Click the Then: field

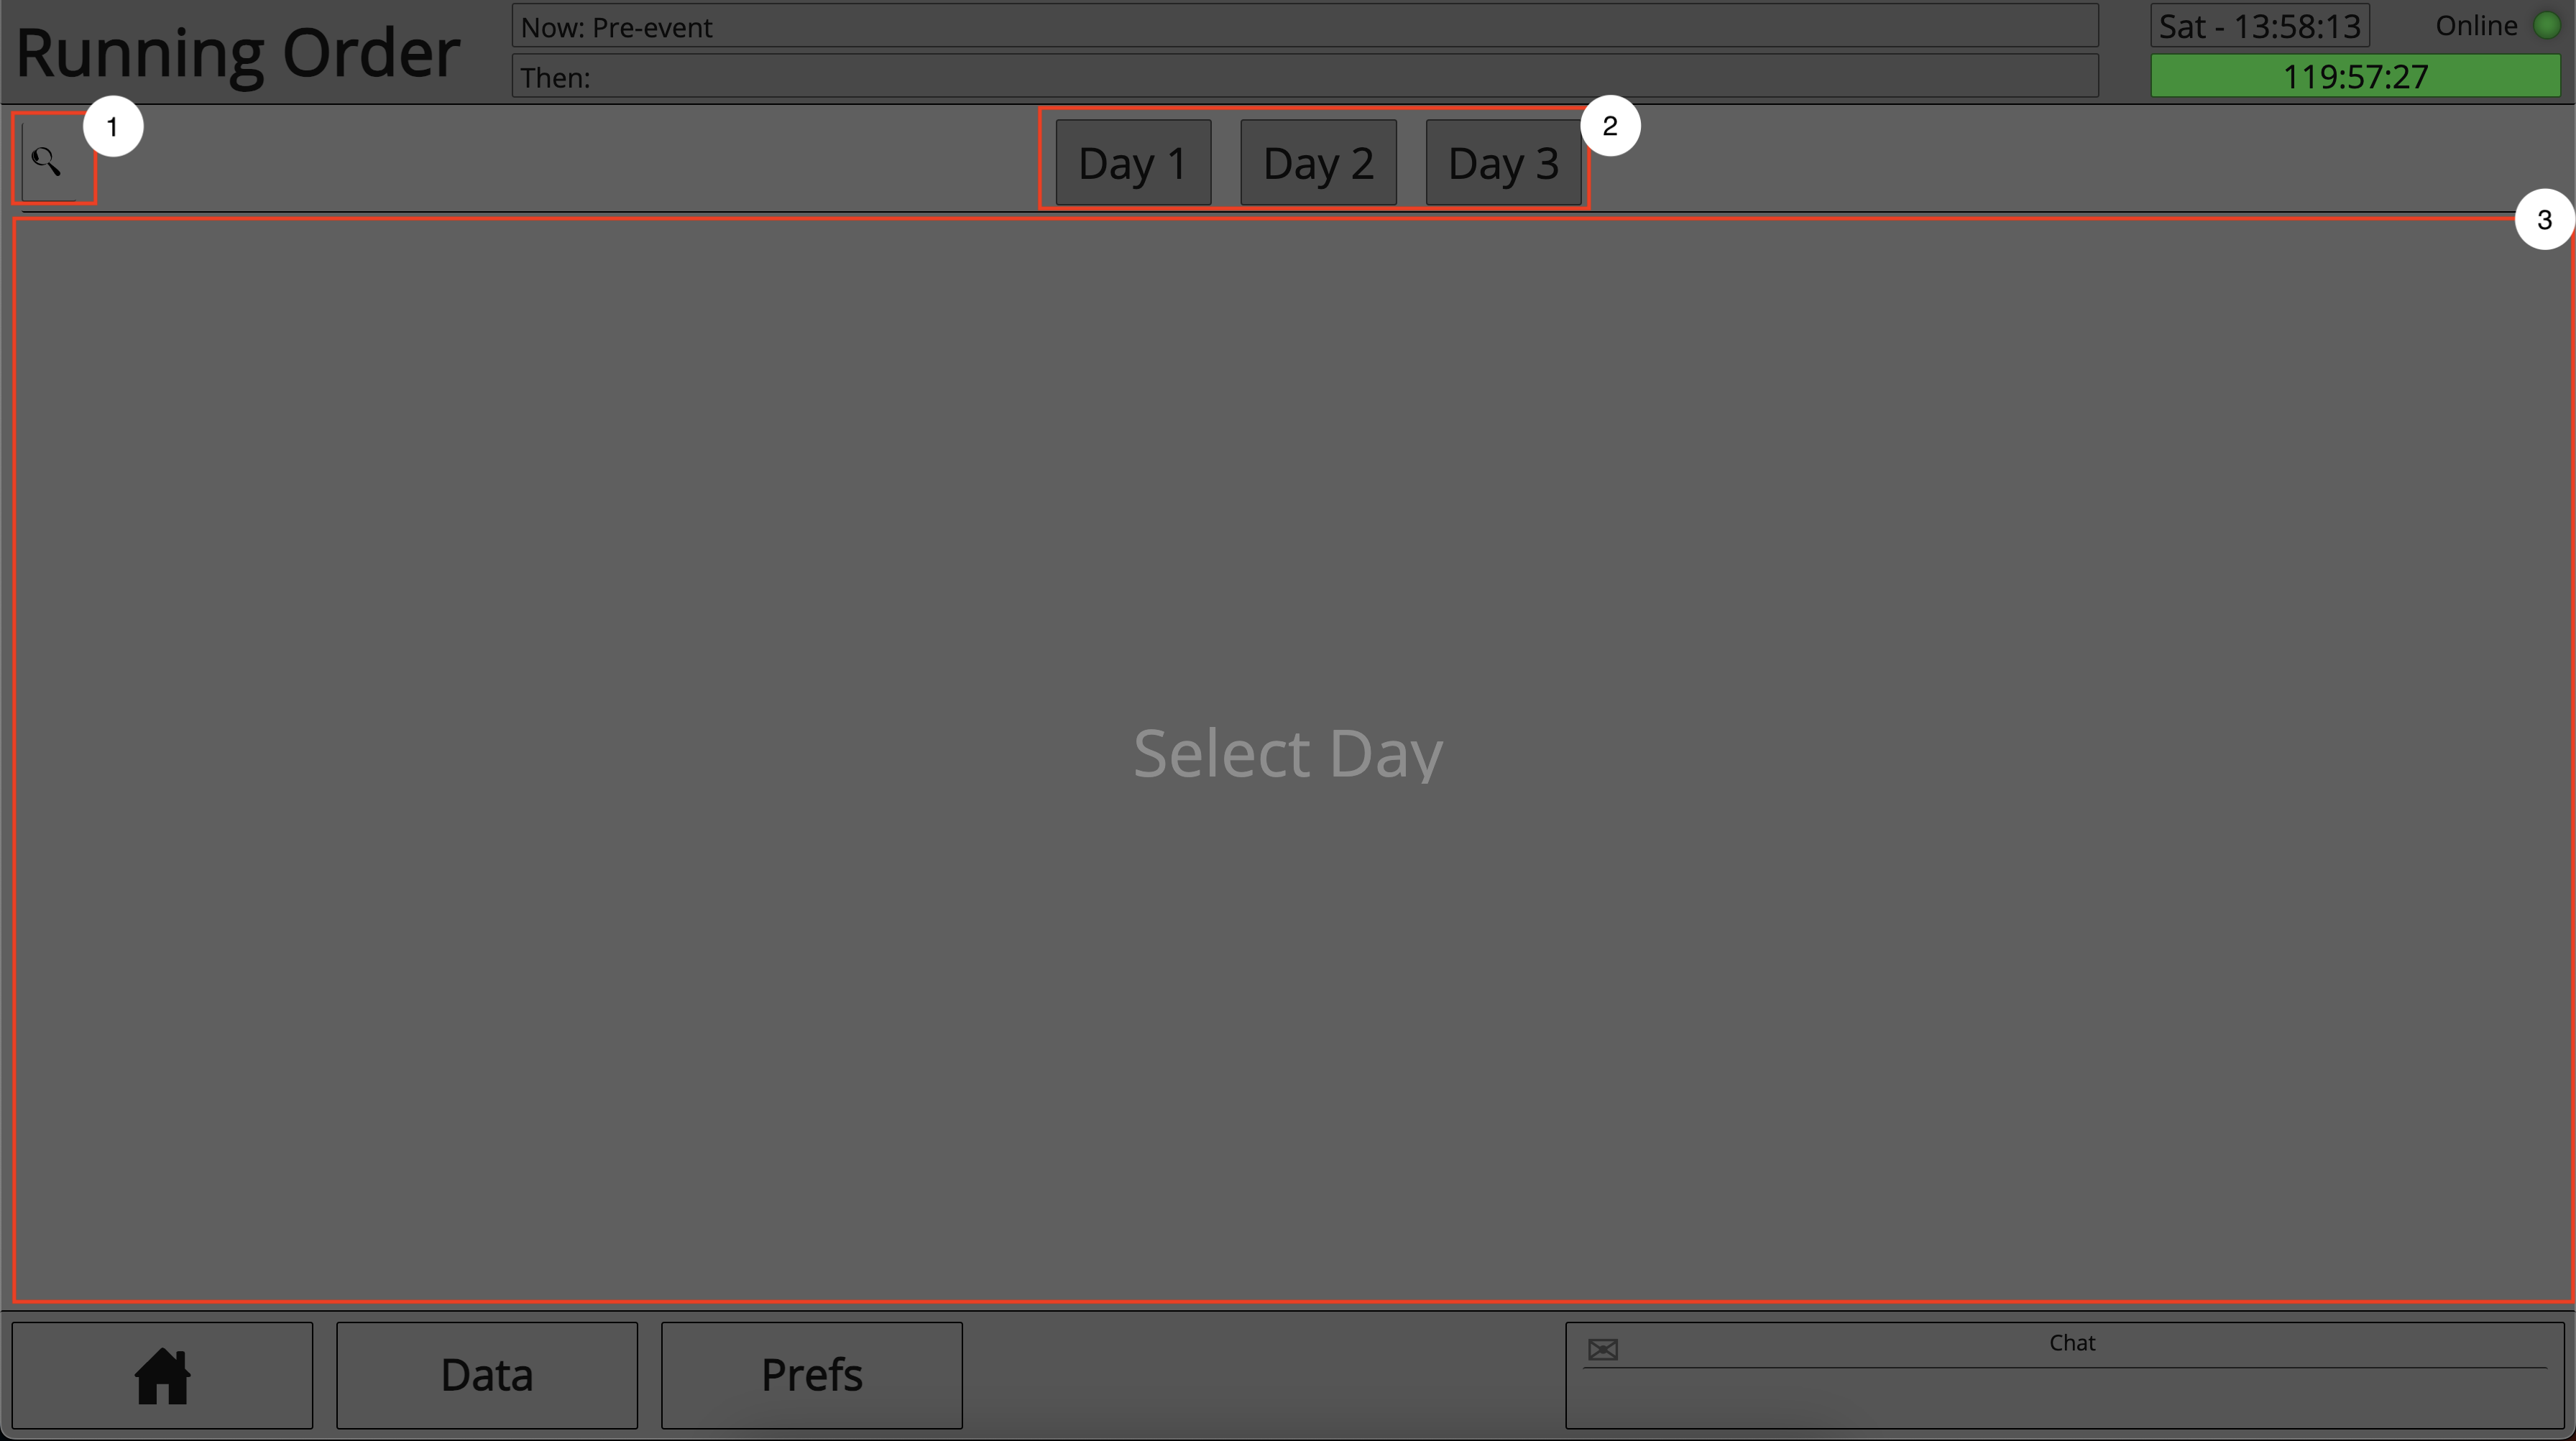tap(1305, 76)
